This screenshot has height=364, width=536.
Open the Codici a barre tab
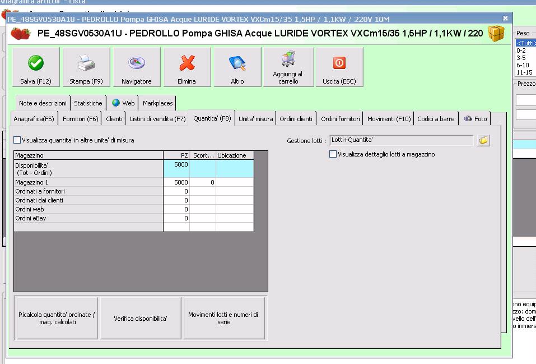tap(436, 119)
